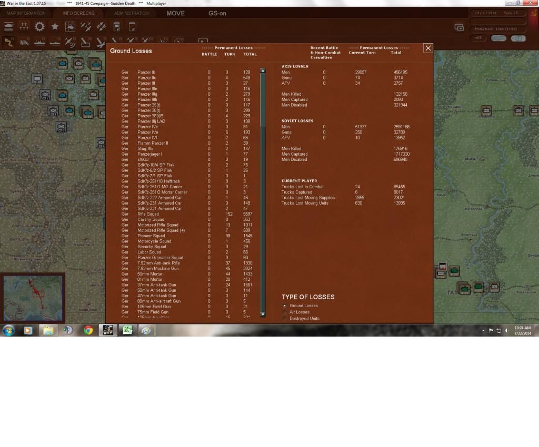The width and height of the screenshot is (539, 447).
Task: Click the Trucks Lost Moving Supplies line
Action: (343, 198)
